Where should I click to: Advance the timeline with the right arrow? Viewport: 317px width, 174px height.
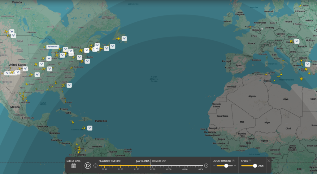pos(206,166)
